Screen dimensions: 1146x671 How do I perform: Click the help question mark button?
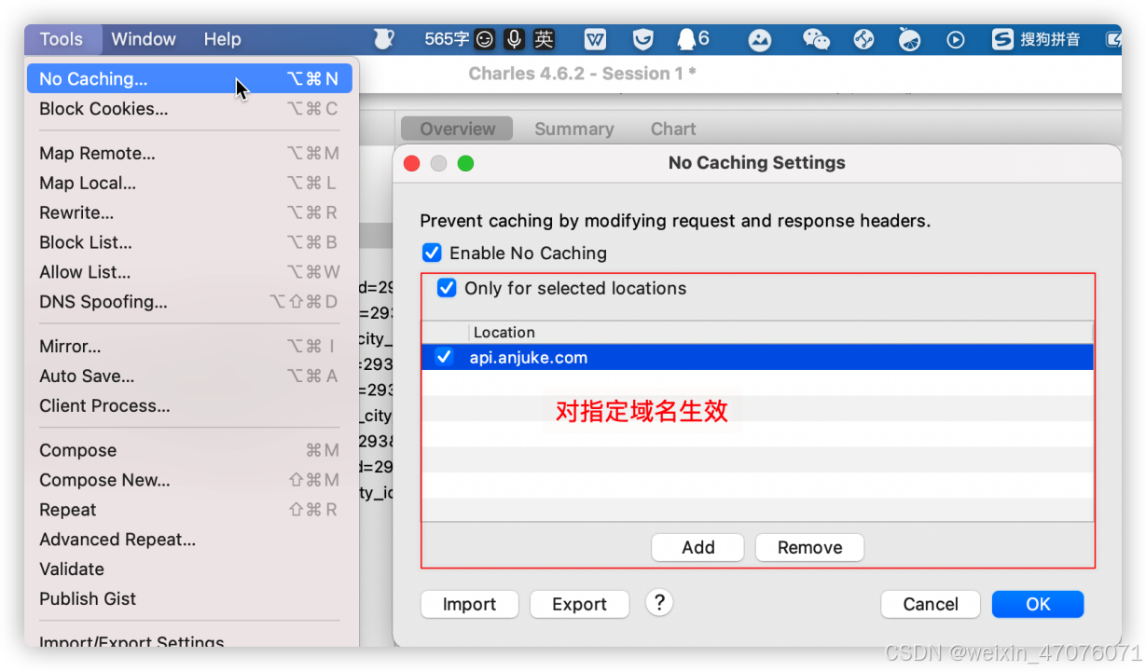[x=659, y=603]
